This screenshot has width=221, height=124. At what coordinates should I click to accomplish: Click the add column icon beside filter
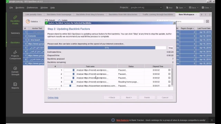[x=208, y=21]
